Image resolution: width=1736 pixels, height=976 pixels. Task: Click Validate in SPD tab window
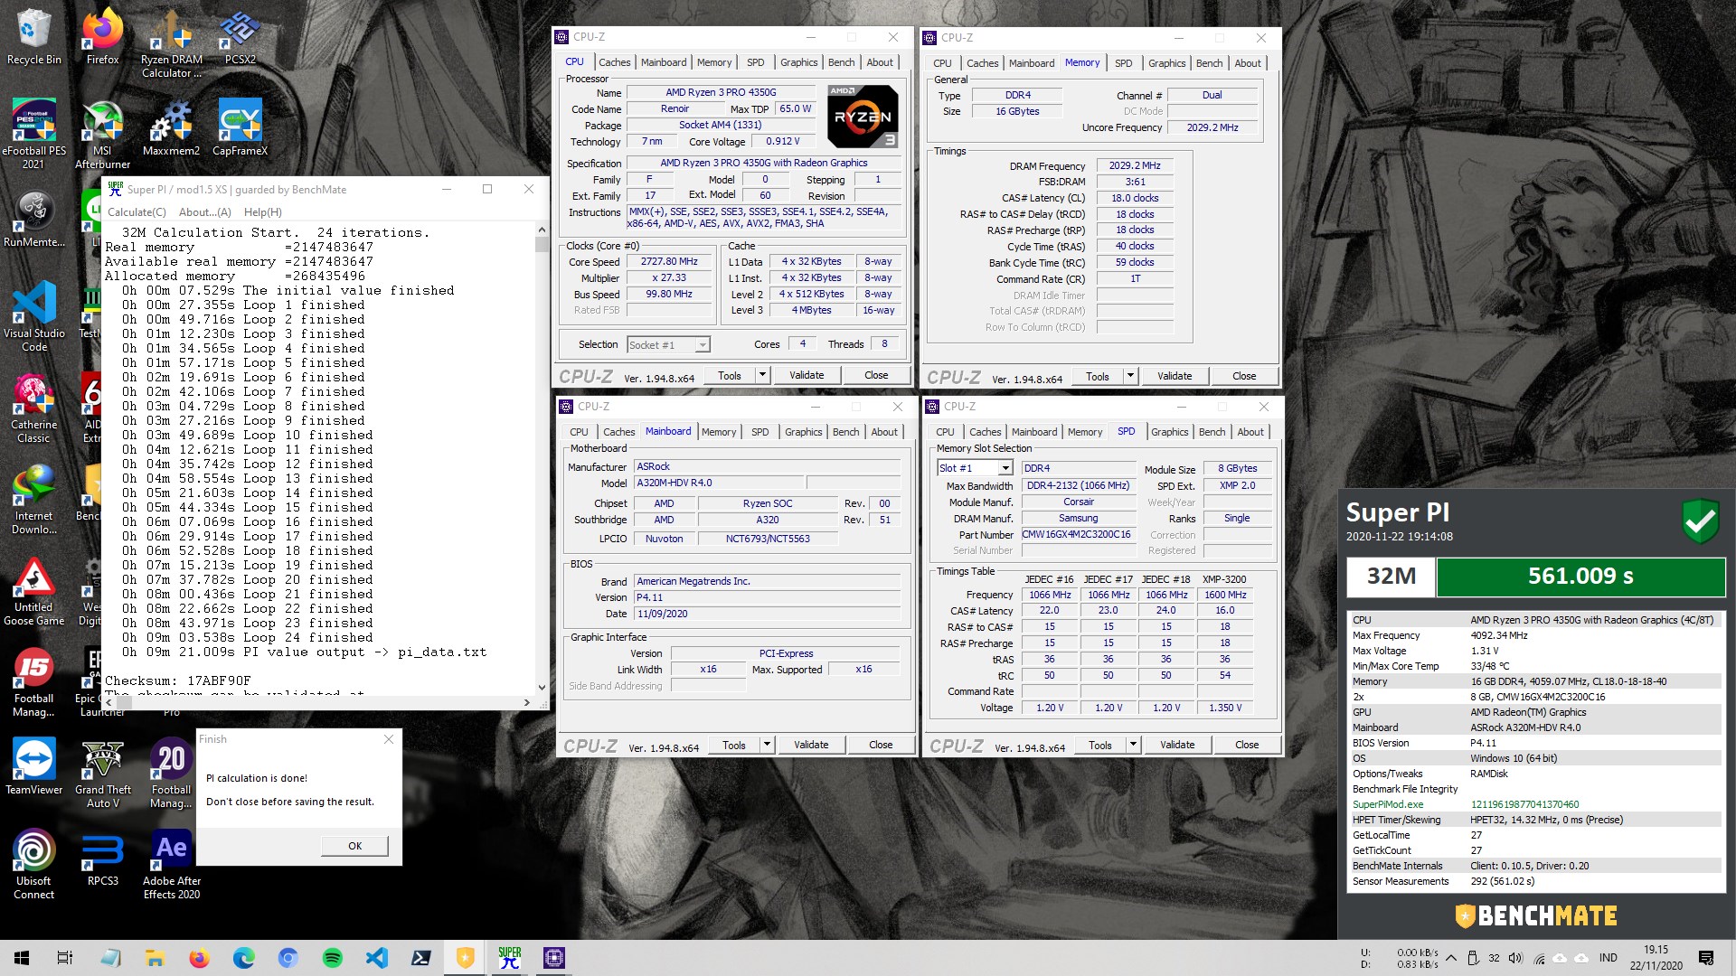(x=1177, y=745)
